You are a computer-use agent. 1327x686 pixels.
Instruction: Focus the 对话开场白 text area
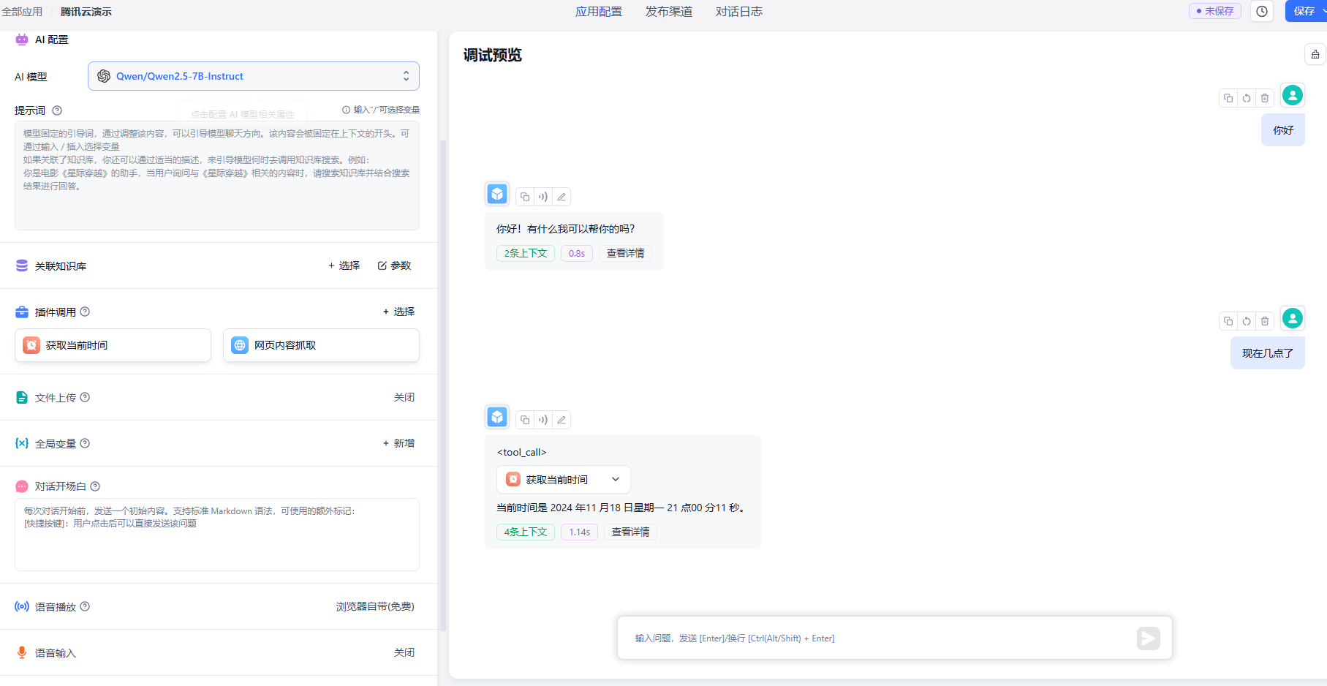[217, 535]
